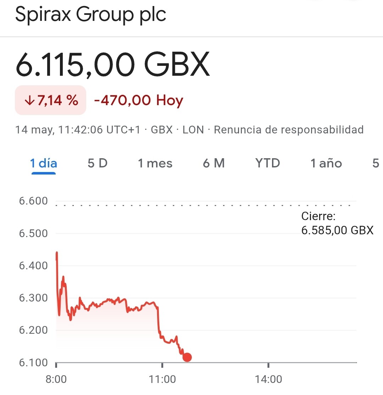Image resolution: width=383 pixels, height=395 pixels.
Task: Choose the 1 año range tab
Action: tap(326, 163)
